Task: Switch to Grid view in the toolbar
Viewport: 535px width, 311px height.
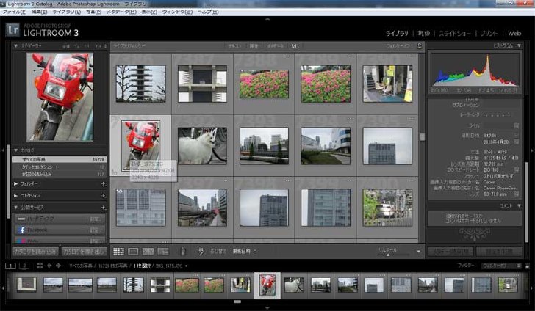Action: pyautogui.click(x=118, y=252)
